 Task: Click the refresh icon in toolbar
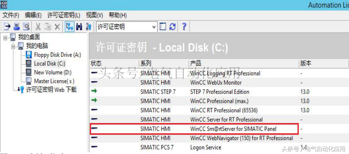173,27
